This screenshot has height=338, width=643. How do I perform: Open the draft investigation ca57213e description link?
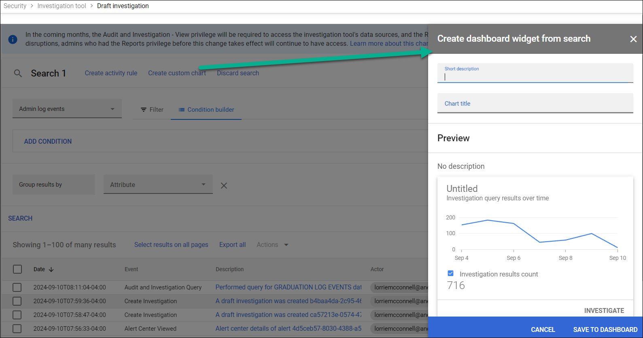(289, 315)
